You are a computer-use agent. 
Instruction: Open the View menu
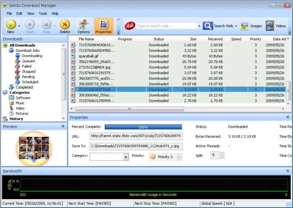pyautogui.click(x=31, y=13)
